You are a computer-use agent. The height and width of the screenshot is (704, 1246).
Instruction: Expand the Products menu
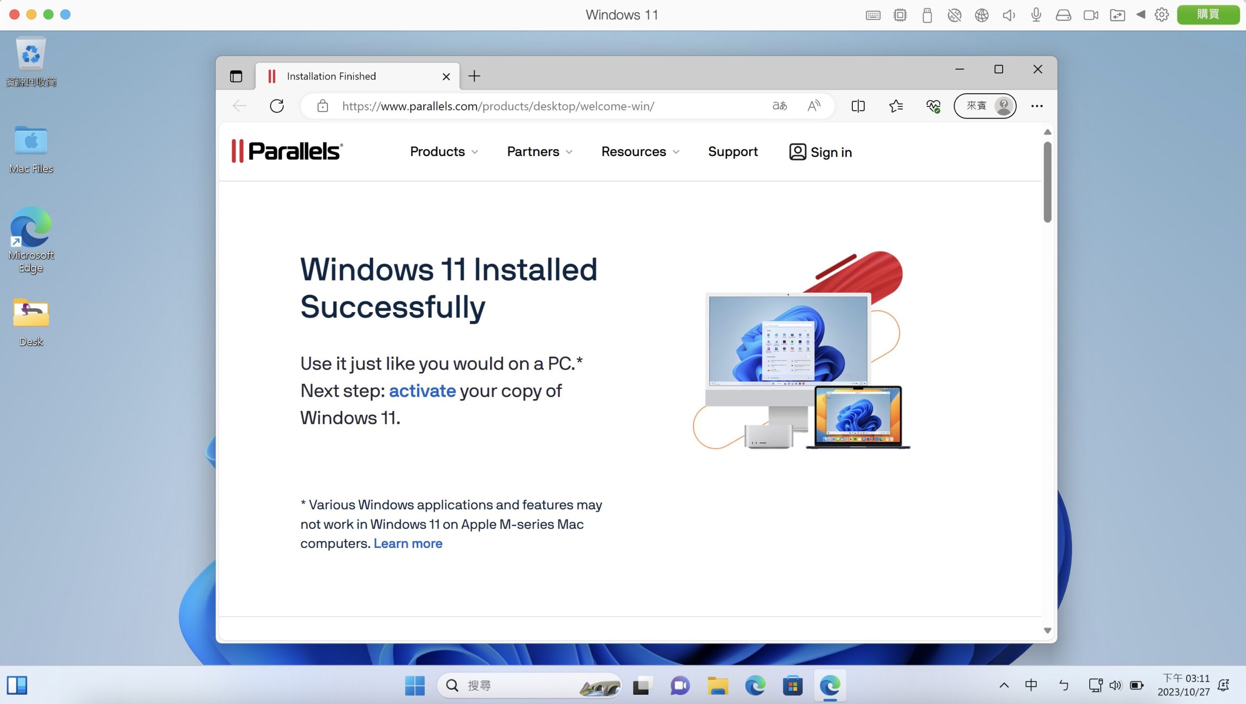[x=444, y=152]
